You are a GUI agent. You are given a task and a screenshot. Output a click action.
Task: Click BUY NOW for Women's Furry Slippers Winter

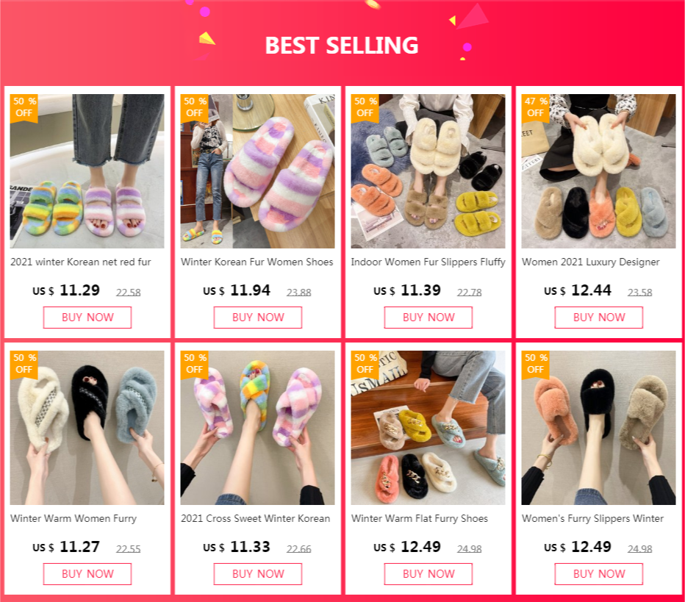tap(598, 573)
